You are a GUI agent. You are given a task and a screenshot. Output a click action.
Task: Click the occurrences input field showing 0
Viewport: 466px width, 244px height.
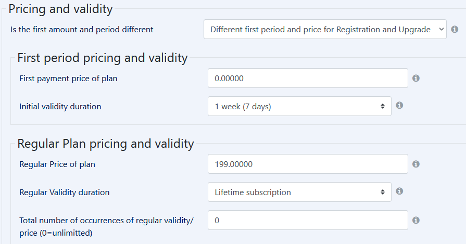[308, 221]
